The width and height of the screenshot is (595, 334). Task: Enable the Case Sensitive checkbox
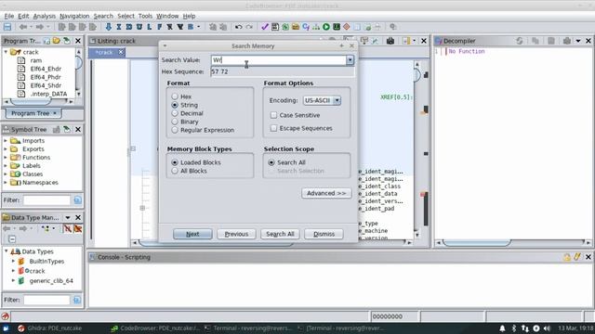[273, 115]
